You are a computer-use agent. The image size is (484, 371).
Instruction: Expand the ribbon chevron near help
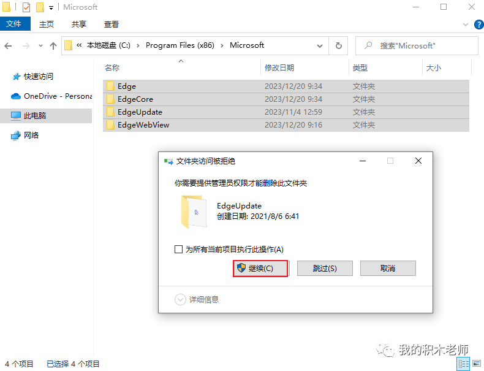pyautogui.click(x=466, y=25)
